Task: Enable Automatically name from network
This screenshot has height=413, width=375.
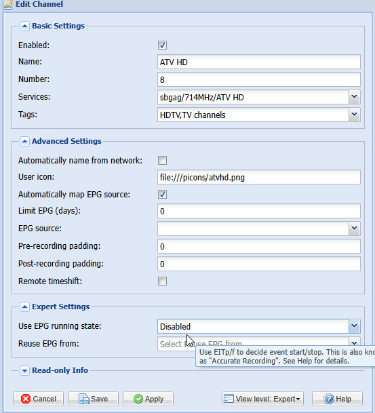Action: 162,160
